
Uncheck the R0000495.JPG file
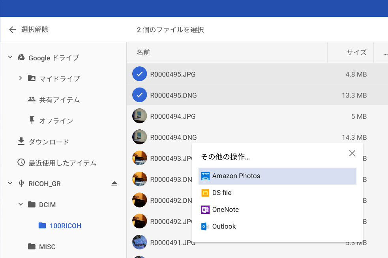coord(139,74)
